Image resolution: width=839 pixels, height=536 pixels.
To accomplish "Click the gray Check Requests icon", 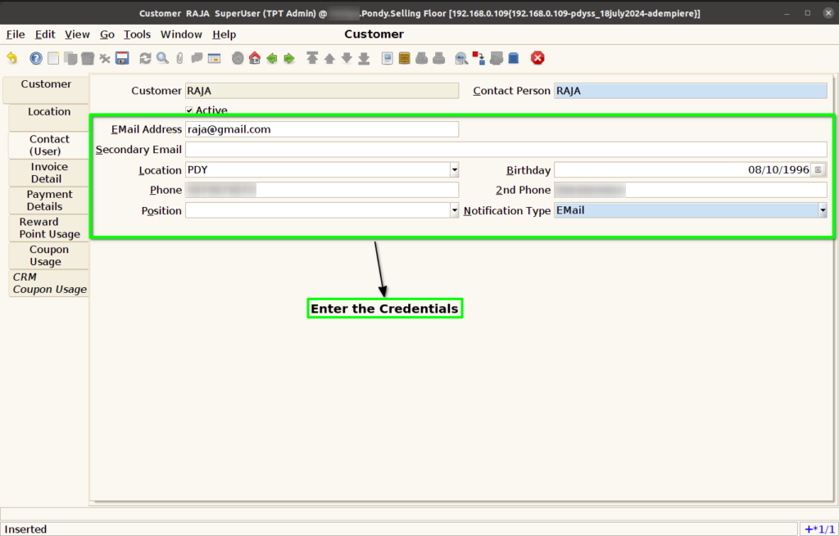I will [x=496, y=58].
